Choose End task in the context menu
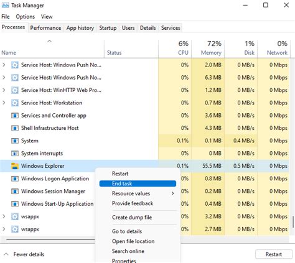Screen dimensions: 295x263 138,183
